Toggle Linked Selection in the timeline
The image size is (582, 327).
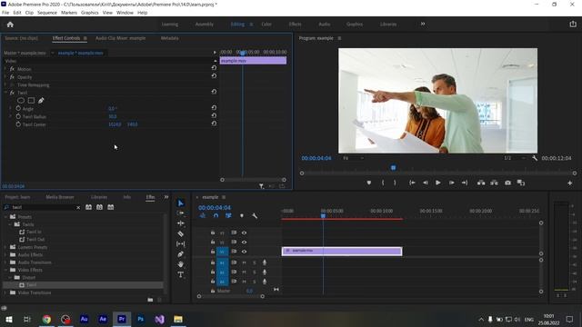point(228,216)
